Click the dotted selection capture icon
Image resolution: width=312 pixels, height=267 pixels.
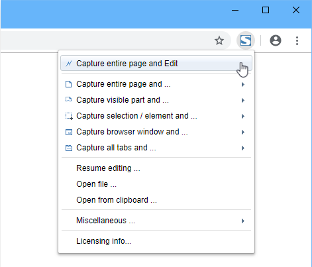tap(69, 116)
